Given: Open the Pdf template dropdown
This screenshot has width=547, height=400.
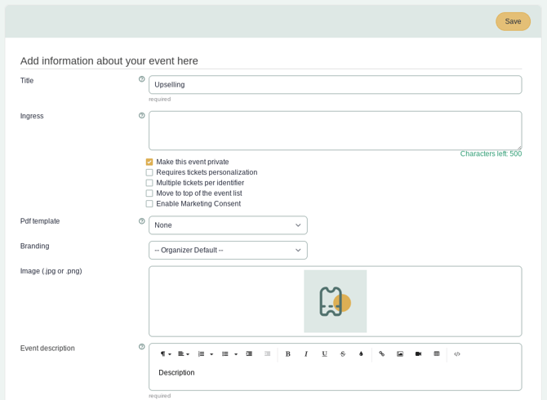Looking at the screenshot, I should click(228, 225).
